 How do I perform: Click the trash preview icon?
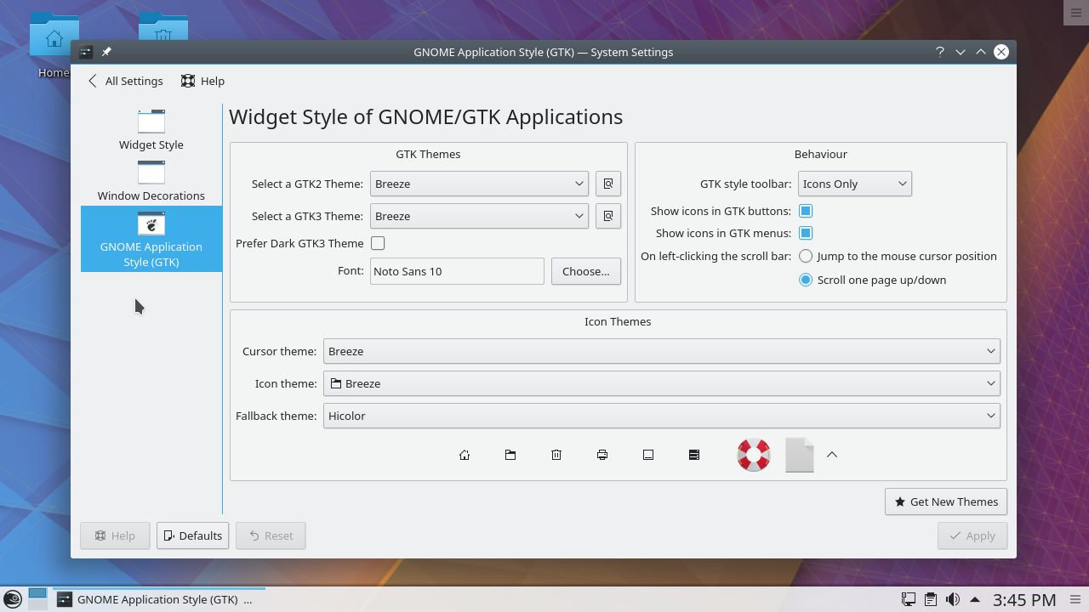click(x=556, y=455)
